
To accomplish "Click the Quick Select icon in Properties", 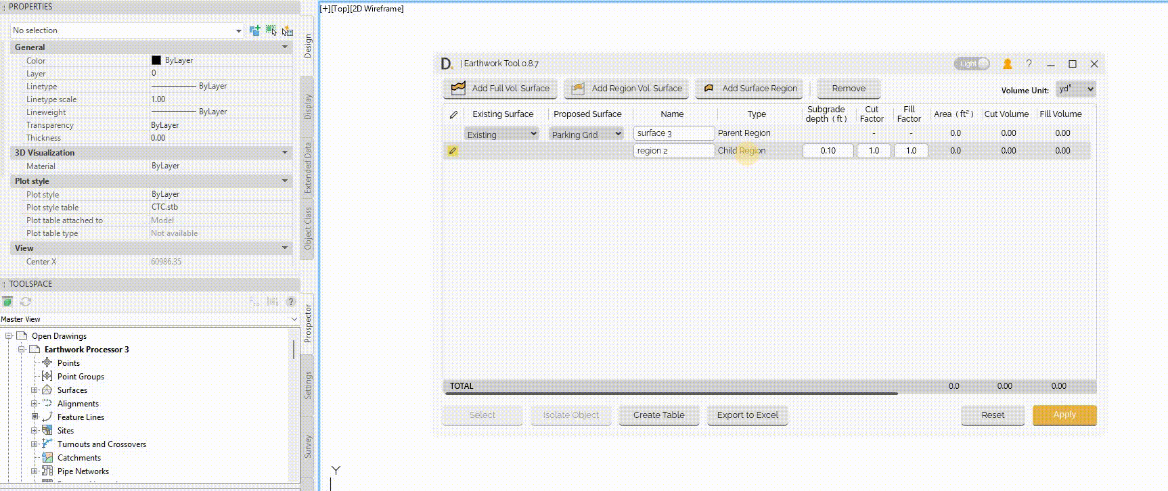I will [x=288, y=30].
